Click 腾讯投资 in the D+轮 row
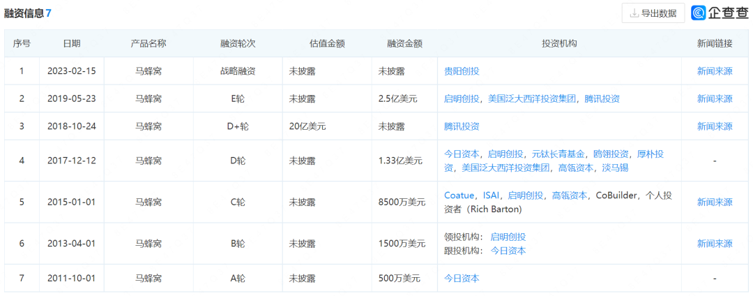The width and height of the screenshot is (753, 296). coord(462,126)
